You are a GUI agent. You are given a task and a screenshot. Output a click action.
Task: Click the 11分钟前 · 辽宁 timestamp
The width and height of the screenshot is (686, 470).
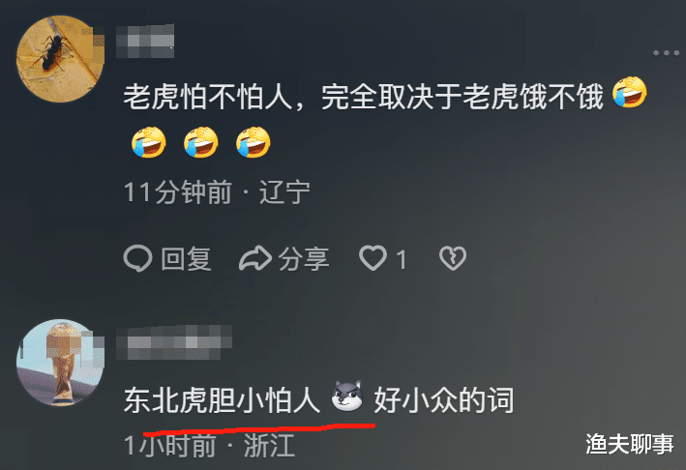coord(217,191)
